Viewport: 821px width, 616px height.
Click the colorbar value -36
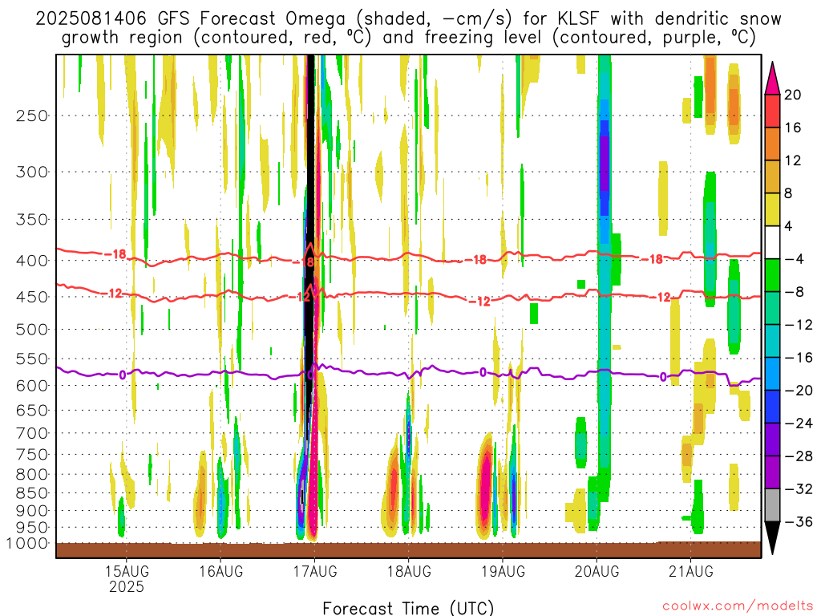tap(799, 522)
